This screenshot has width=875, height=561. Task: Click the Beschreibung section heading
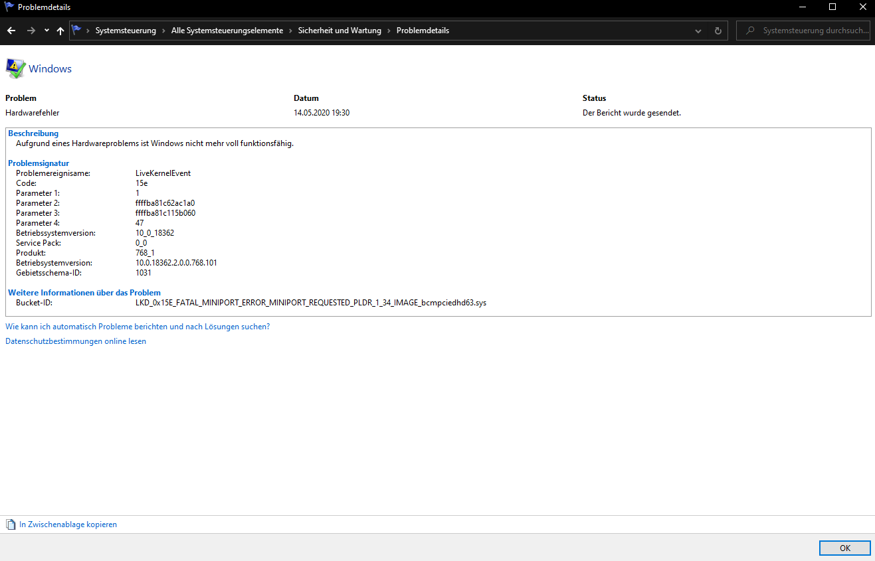pos(33,133)
